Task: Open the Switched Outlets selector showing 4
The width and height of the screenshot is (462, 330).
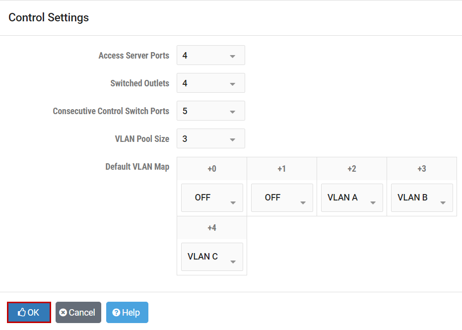Action: (x=210, y=83)
